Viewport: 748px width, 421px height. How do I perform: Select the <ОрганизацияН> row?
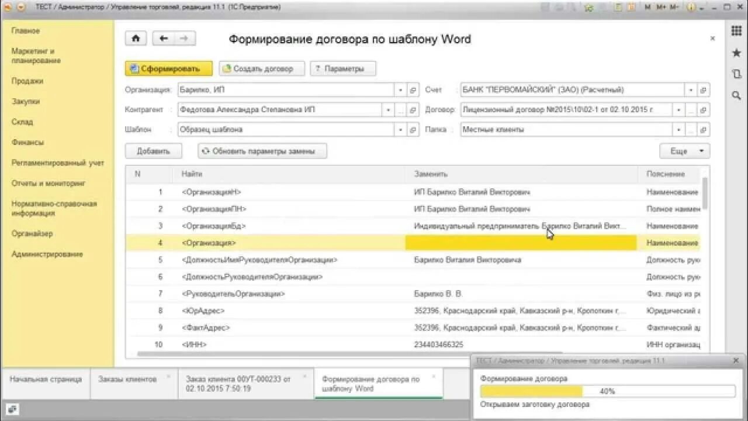tap(413, 192)
